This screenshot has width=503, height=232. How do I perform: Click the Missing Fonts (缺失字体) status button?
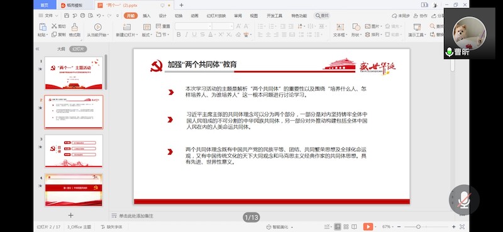[x=112, y=227]
